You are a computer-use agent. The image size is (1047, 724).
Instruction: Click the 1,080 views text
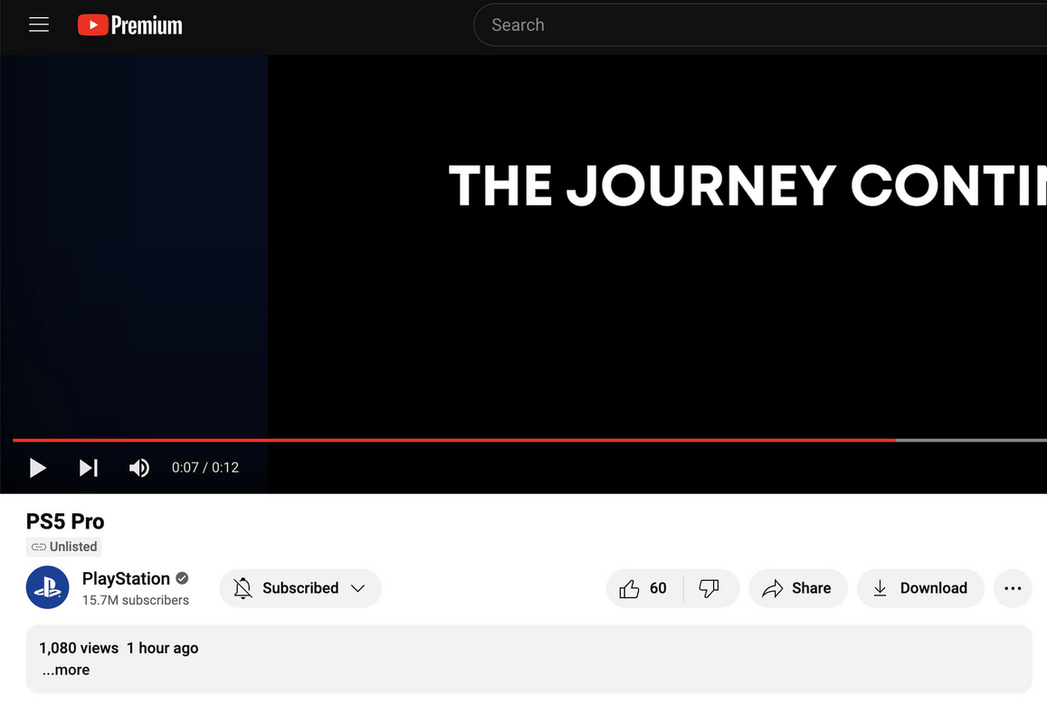point(79,648)
